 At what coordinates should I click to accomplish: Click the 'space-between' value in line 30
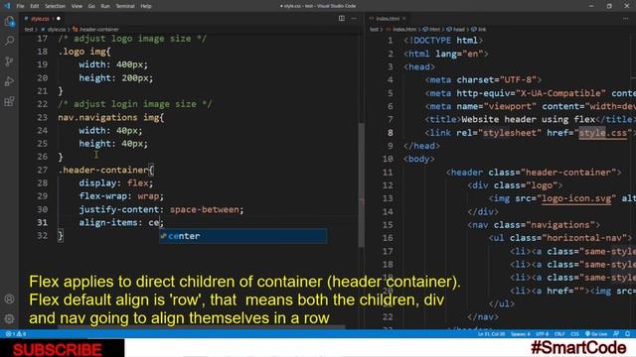coord(204,209)
